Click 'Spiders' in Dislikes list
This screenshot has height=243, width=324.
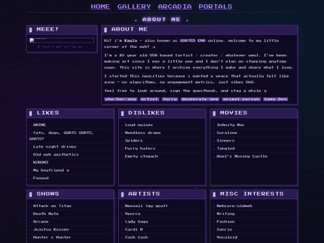tap(134, 140)
